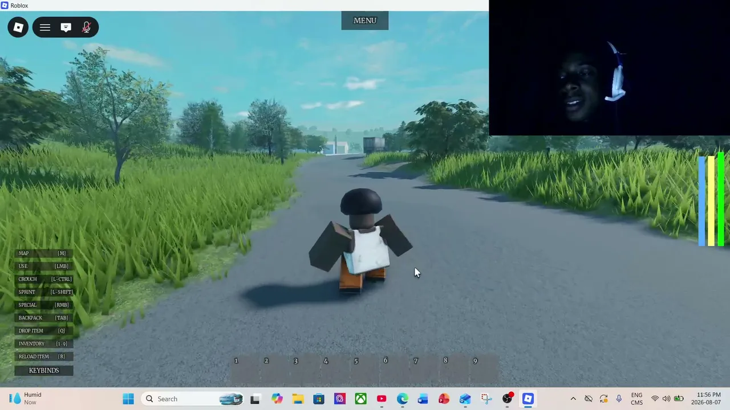Screen dimensions: 730x410
Task: Select hotbar slot 7
Action: tap(425, 369)
